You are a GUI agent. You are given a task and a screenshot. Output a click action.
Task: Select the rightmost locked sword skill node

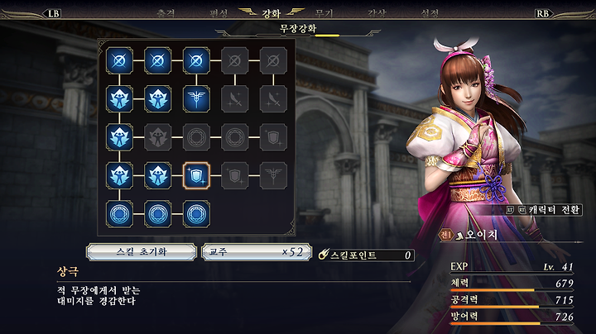coord(273,99)
